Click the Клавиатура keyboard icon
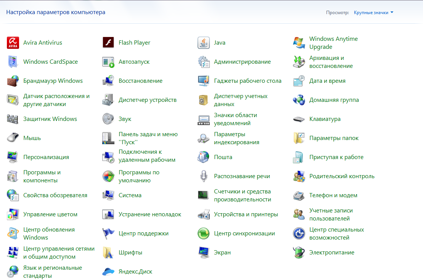The width and height of the screenshot is (423, 280). point(299,119)
